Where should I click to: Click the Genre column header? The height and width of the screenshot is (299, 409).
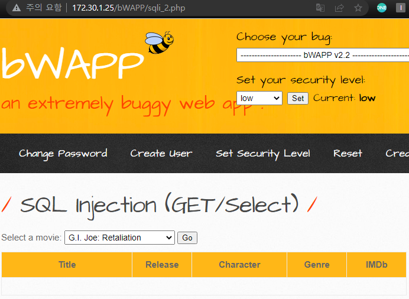pyautogui.click(x=317, y=265)
